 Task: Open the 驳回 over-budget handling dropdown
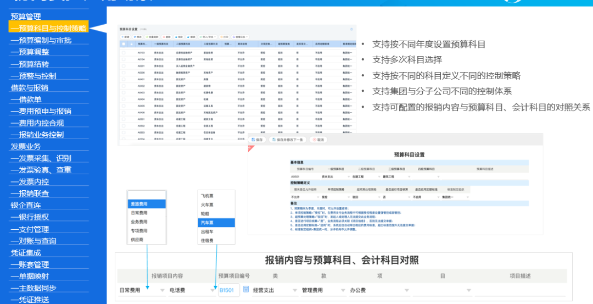366,197
